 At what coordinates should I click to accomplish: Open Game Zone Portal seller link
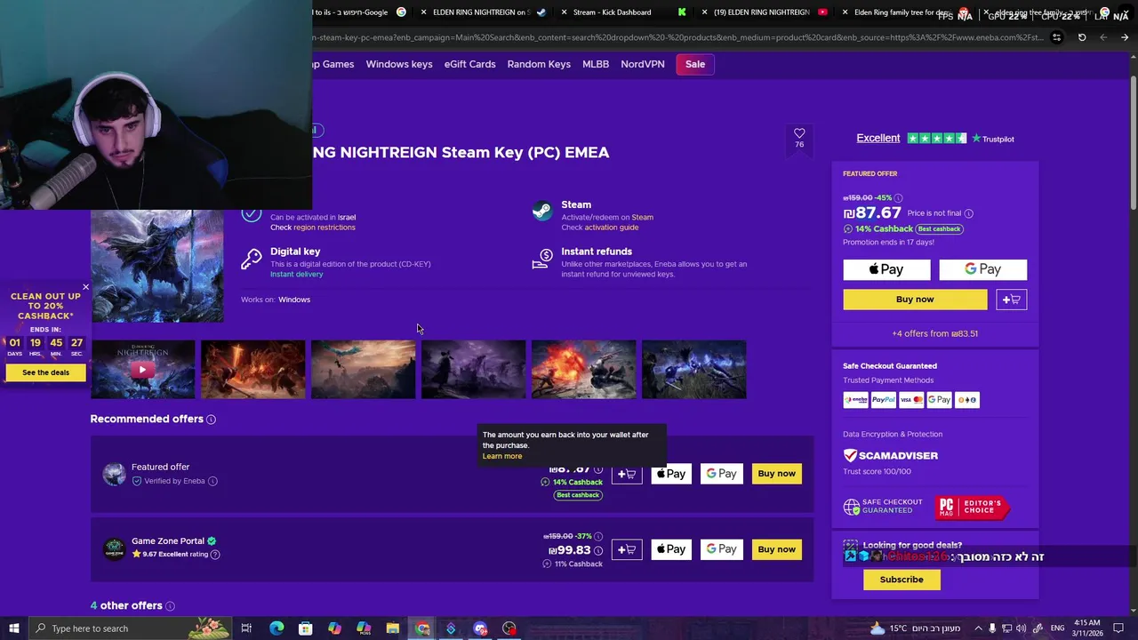168,541
